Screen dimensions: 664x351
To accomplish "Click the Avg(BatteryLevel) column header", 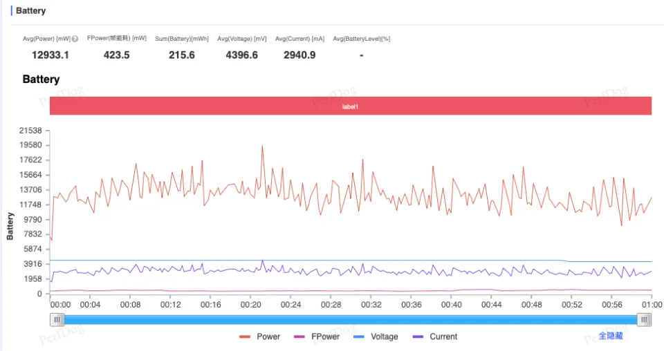I will tap(361, 39).
